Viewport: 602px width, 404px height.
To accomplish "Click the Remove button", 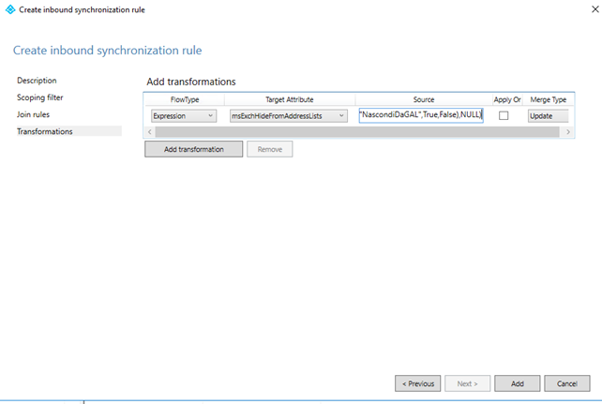I will point(269,149).
